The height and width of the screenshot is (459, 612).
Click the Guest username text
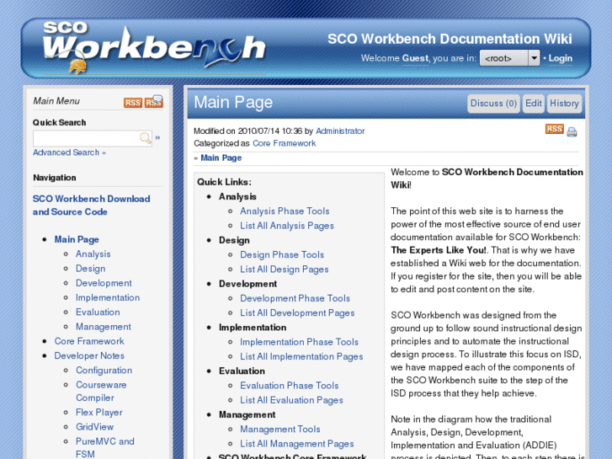click(415, 58)
